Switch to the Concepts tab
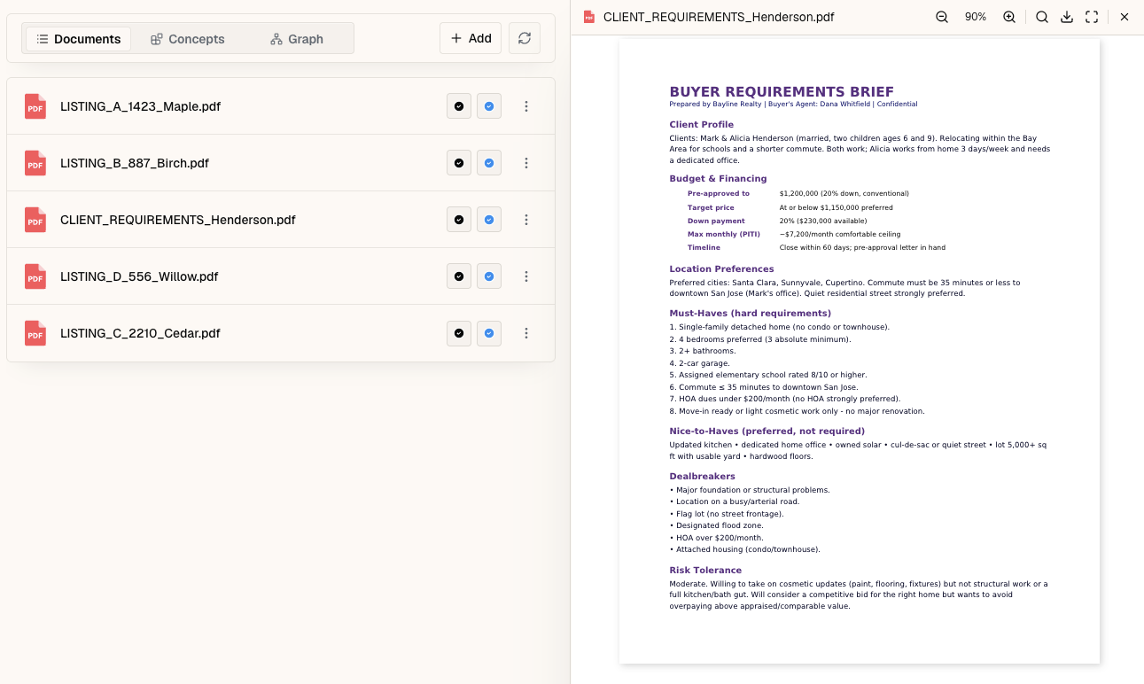Image resolution: width=1144 pixels, height=684 pixels. [188, 39]
